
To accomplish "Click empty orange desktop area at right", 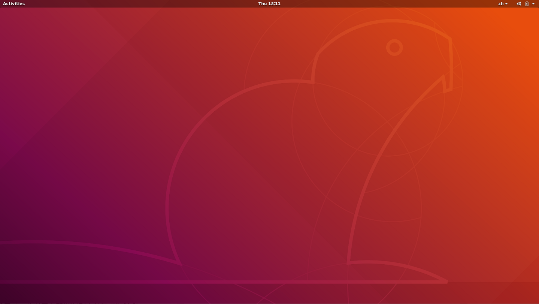I will click(502, 150).
